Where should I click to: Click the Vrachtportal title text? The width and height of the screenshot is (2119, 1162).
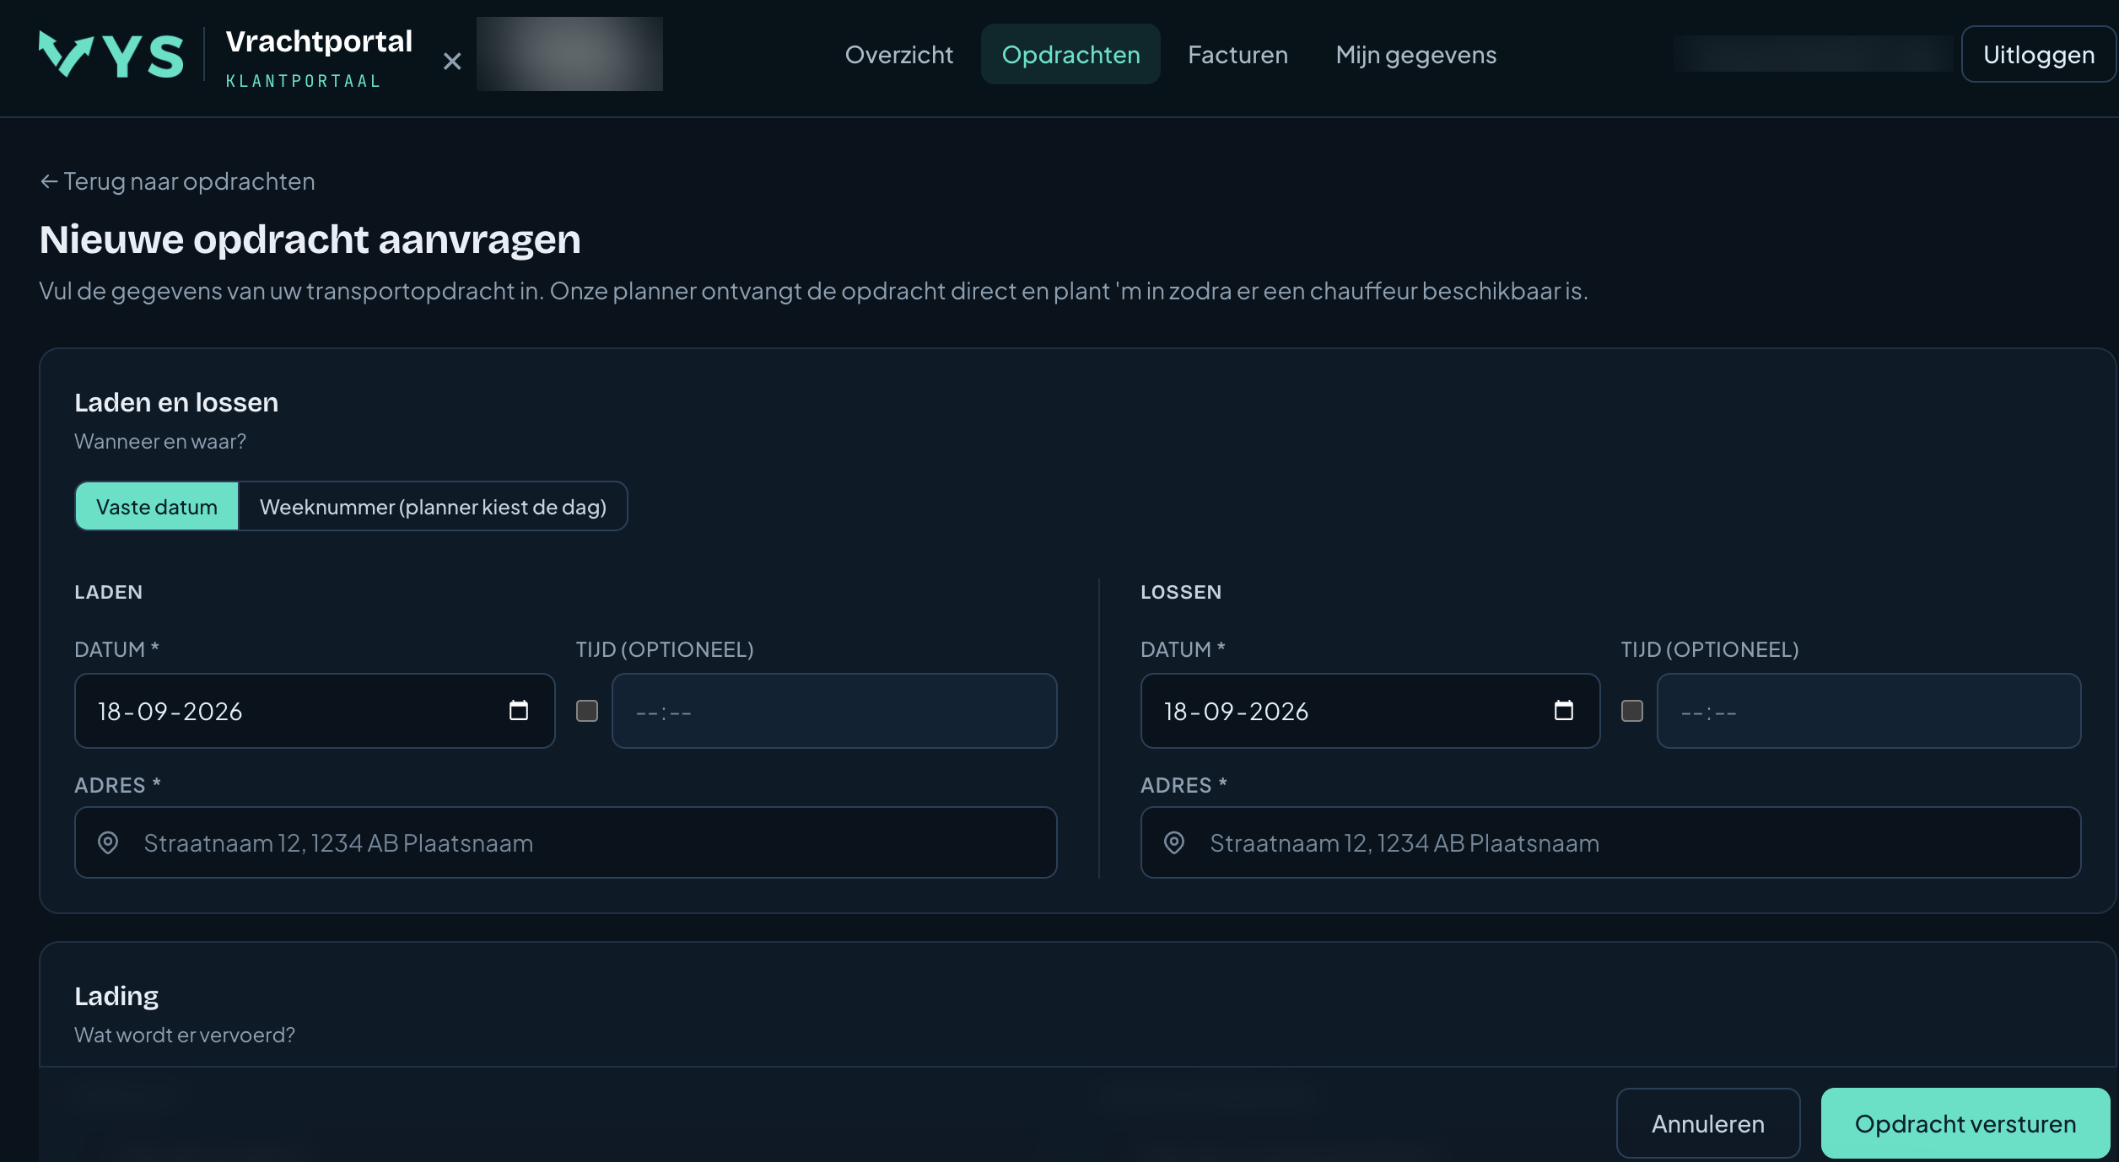point(319,41)
